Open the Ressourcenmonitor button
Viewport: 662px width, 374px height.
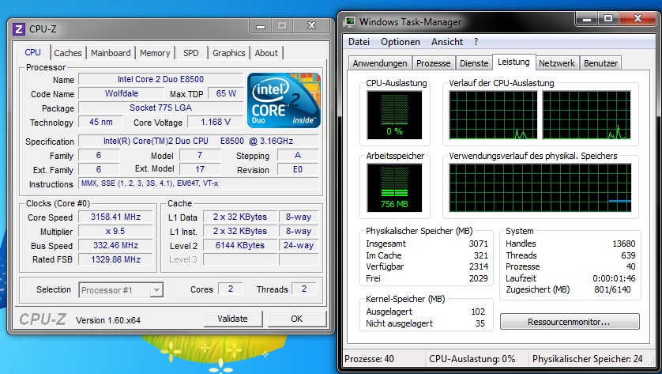click(x=570, y=322)
